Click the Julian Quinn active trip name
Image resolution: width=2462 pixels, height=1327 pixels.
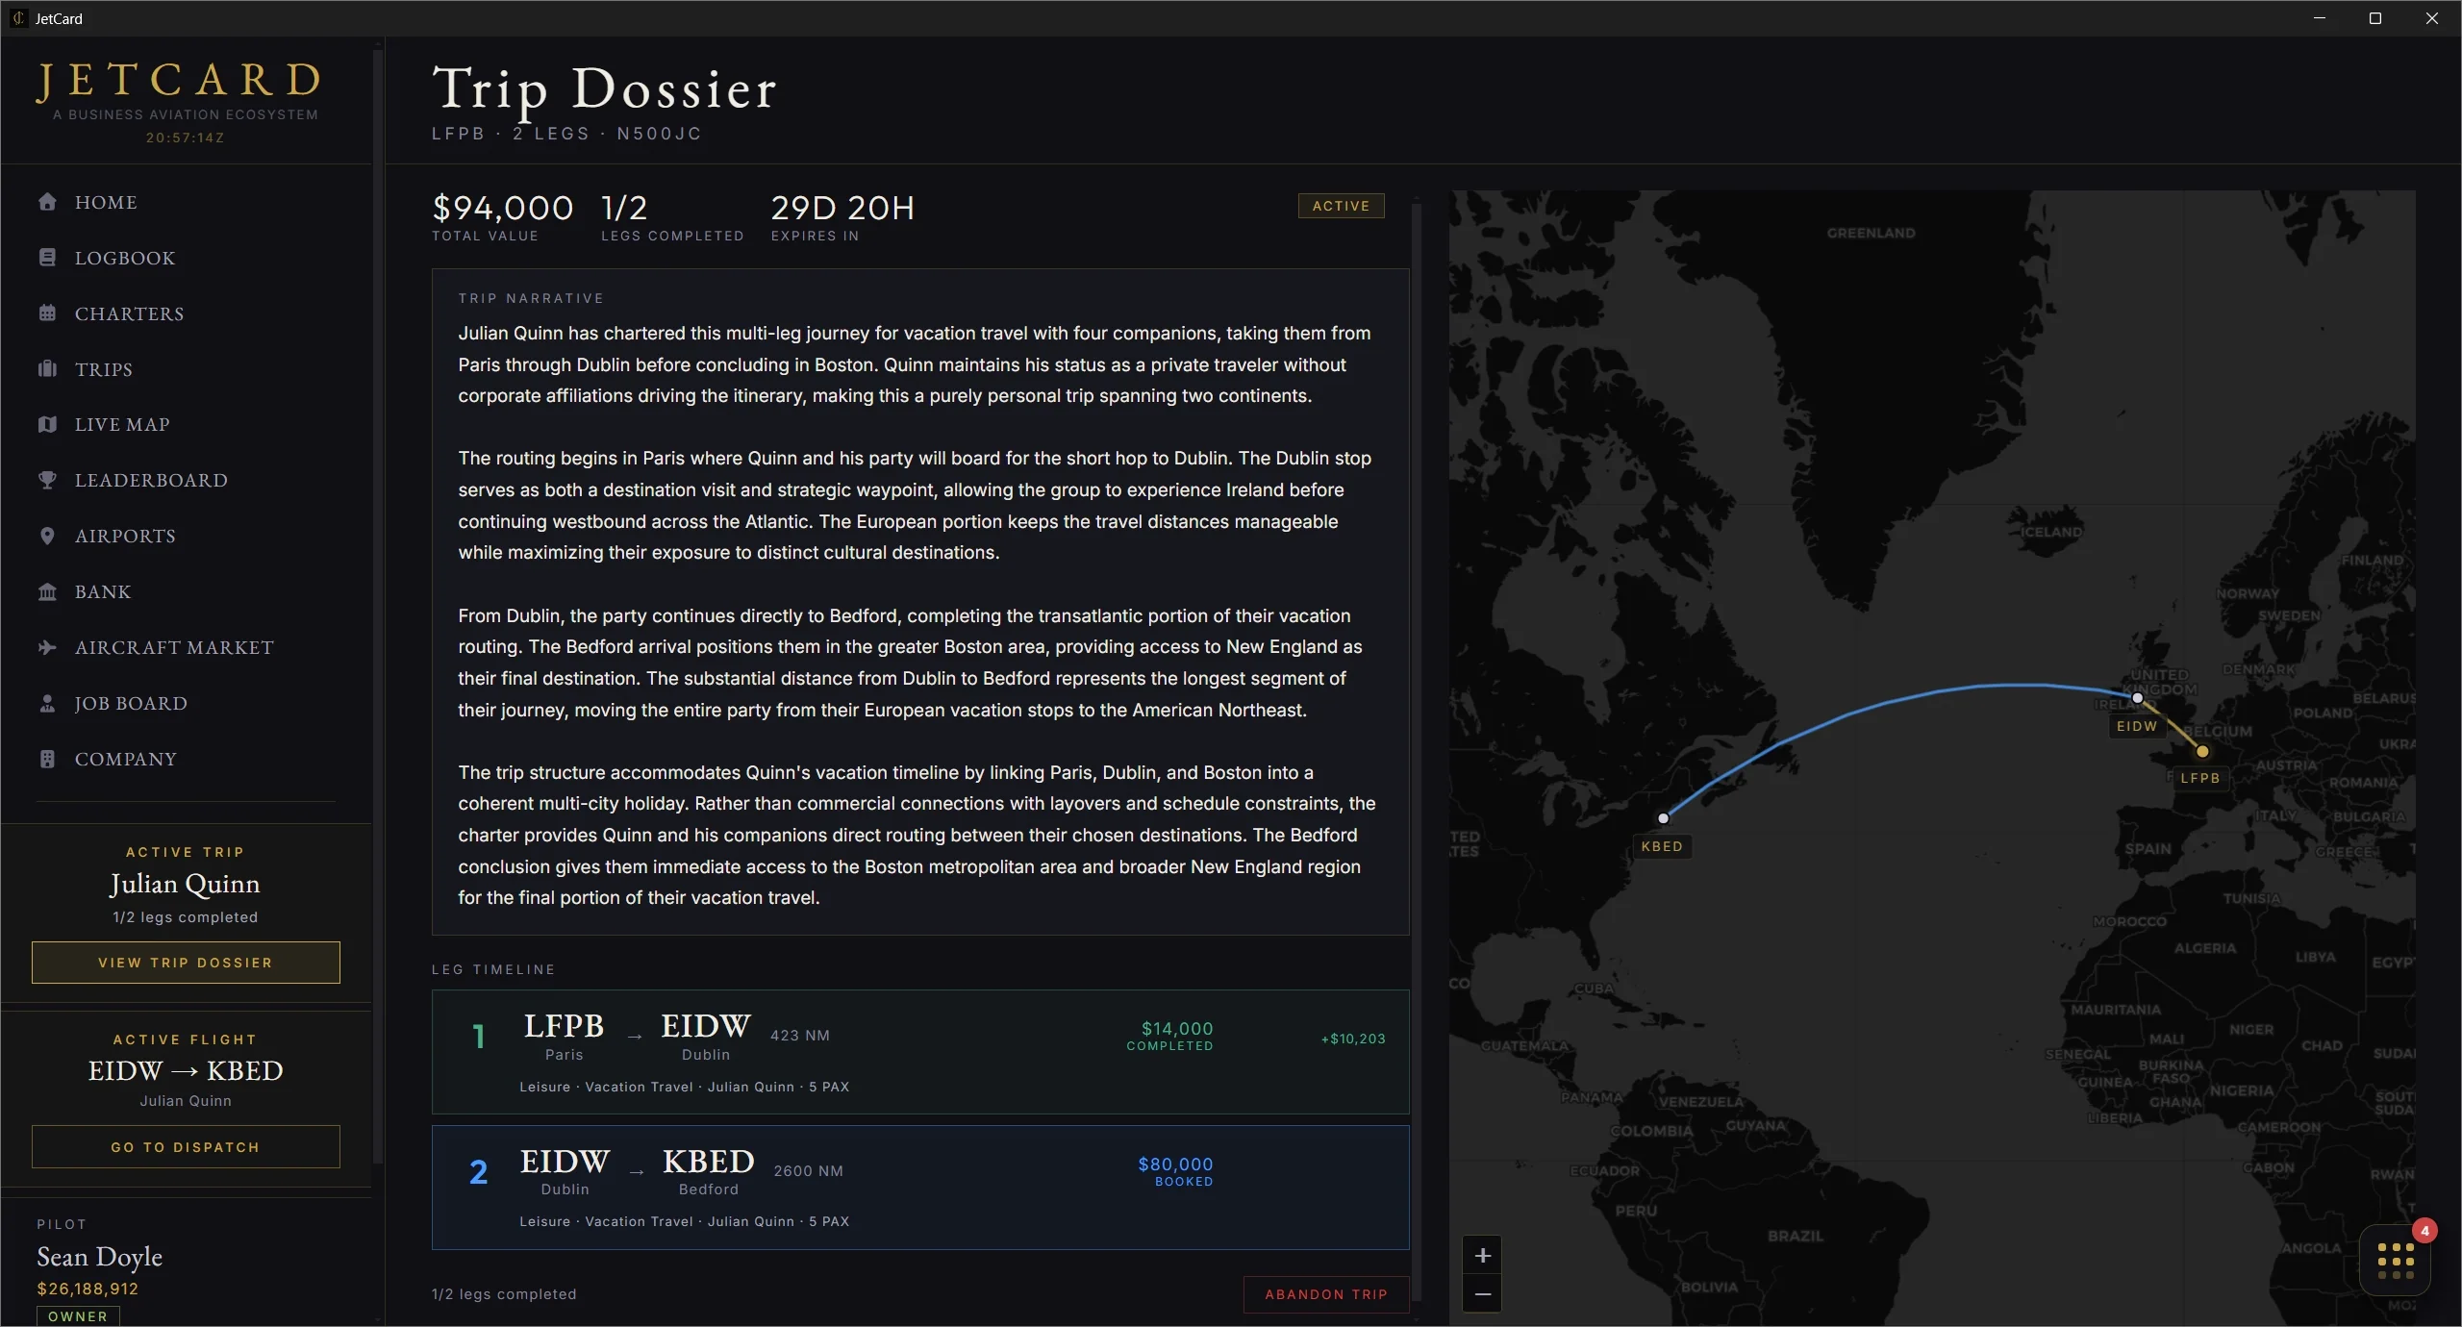click(x=185, y=884)
